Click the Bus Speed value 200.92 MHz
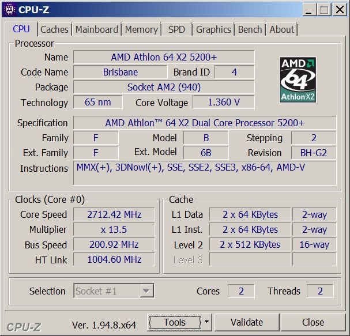Screen dimensions: 350x336 click(114, 244)
